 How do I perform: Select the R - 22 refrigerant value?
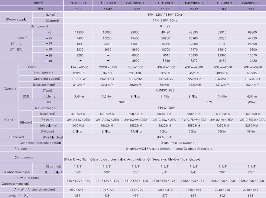coord(164,26)
